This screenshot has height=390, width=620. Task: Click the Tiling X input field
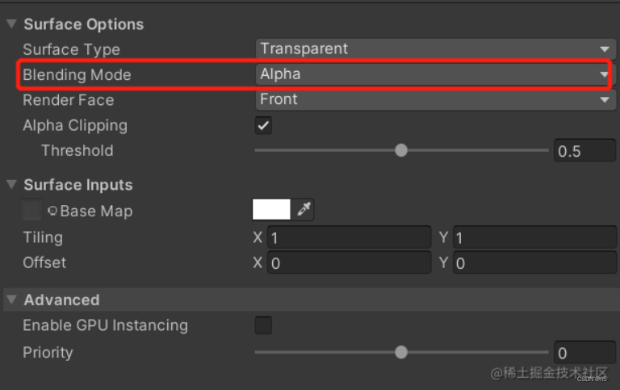pyautogui.click(x=349, y=237)
